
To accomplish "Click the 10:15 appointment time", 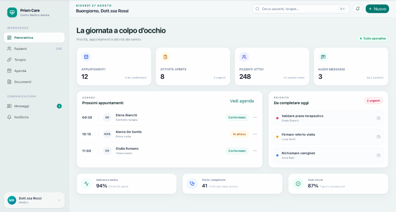I will (86, 134).
